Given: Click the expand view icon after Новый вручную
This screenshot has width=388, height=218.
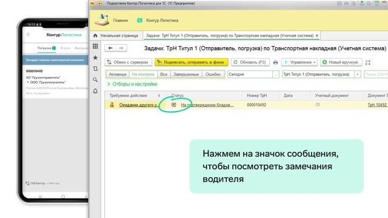Looking at the screenshot, I should [x=368, y=62].
